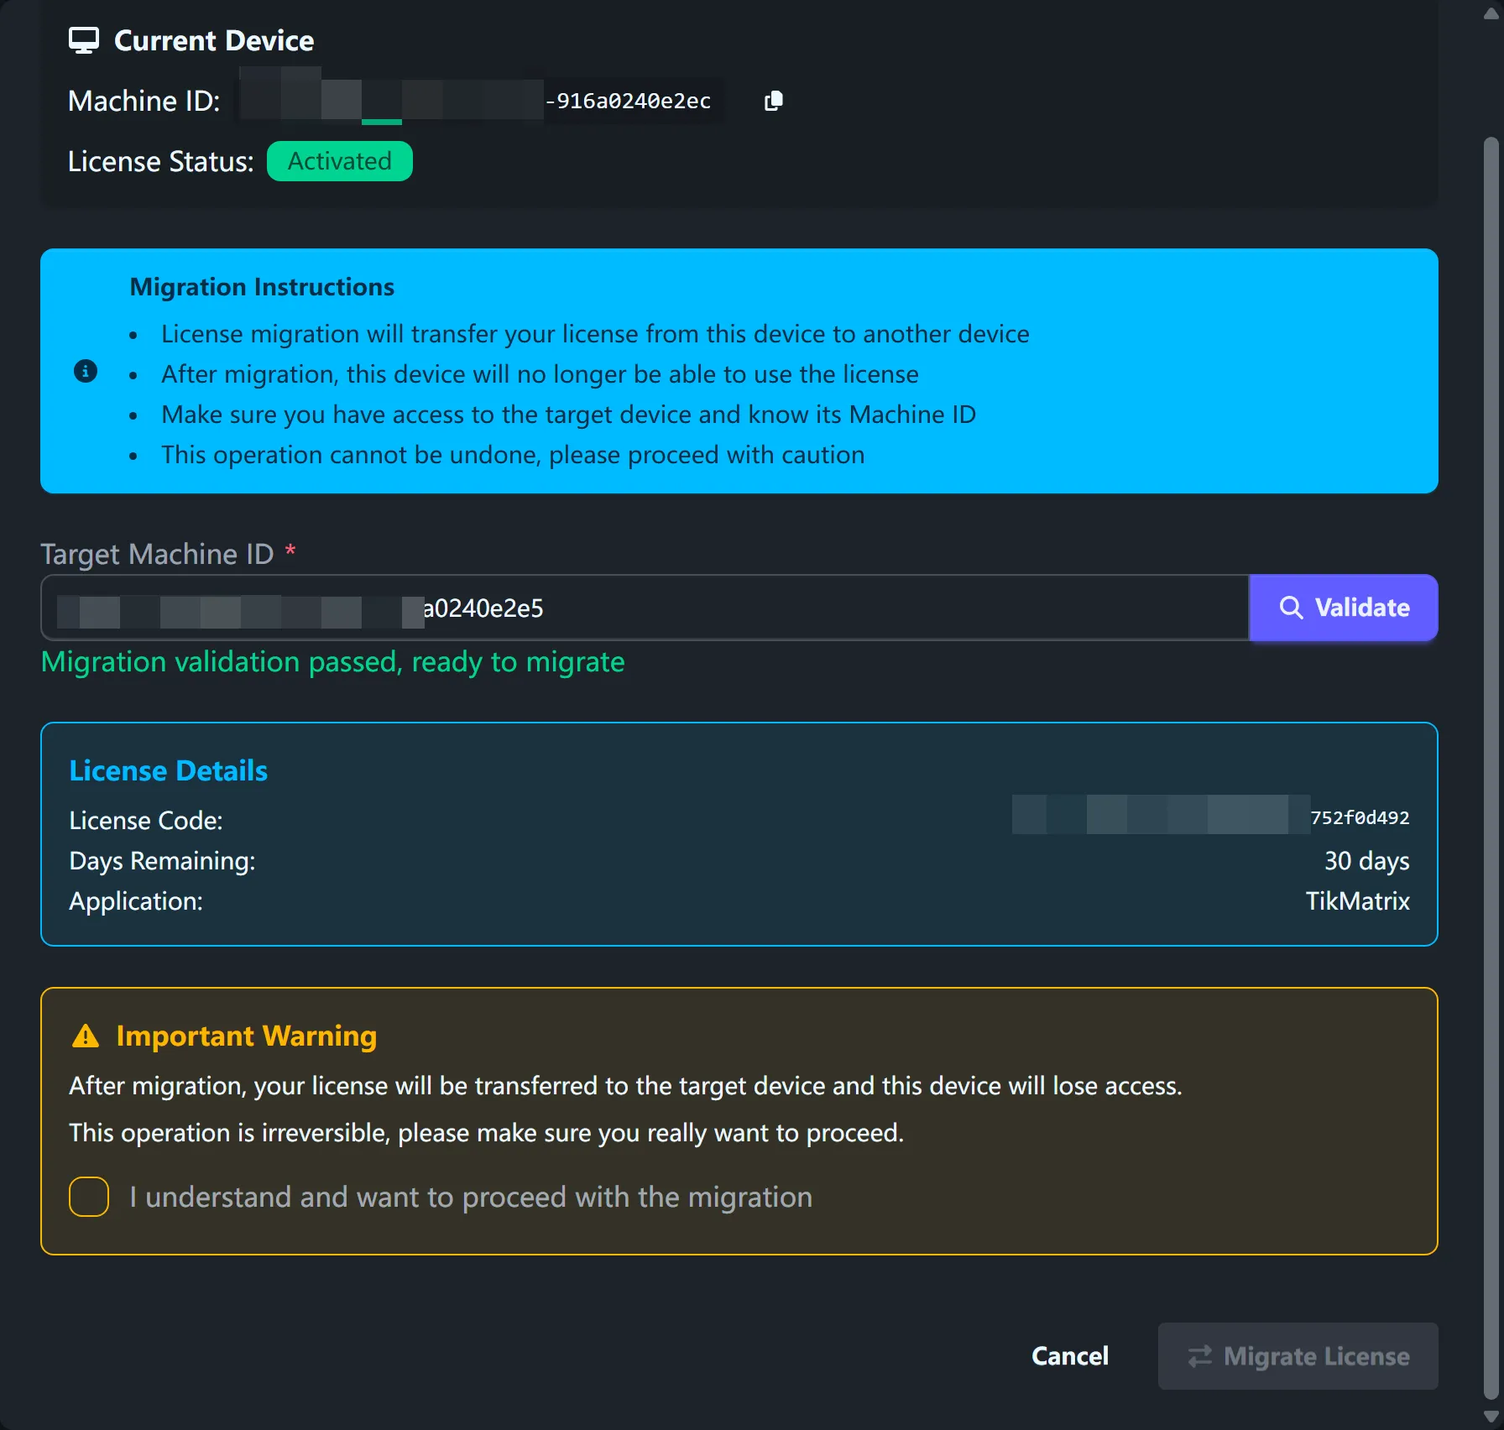Click the Machine ID value ending 916a0240e2ec
The width and height of the screenshot is (1504, 1430).
(628, 101)
